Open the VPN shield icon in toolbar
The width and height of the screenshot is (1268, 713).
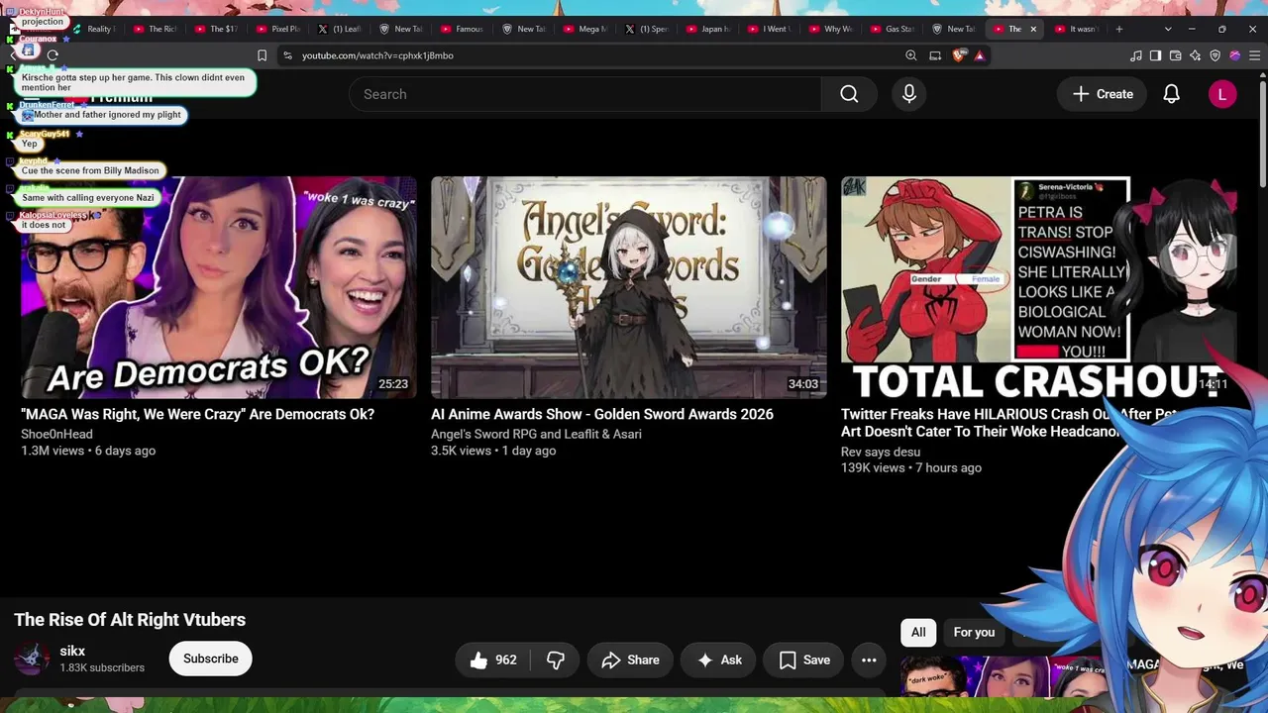[1215, 55]
